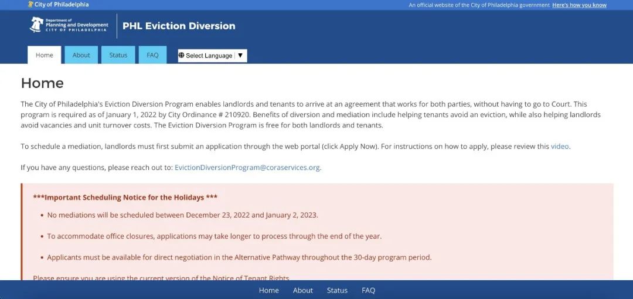Click the 'Important Scheduling Notice for the Holidays' heading

[x=125, y=198]
